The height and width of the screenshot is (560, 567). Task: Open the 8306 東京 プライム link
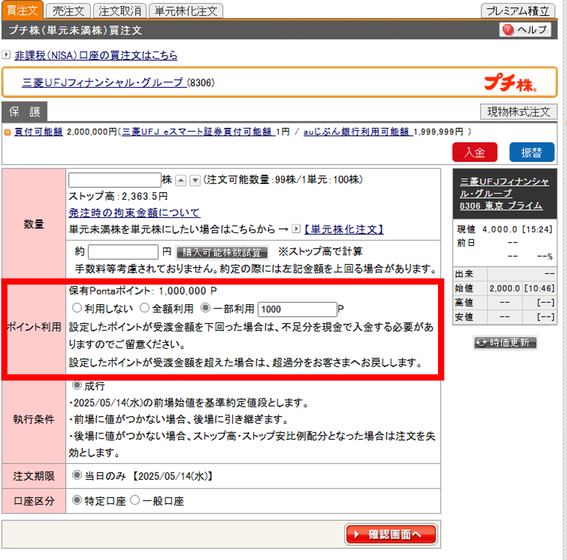point(501,206)
